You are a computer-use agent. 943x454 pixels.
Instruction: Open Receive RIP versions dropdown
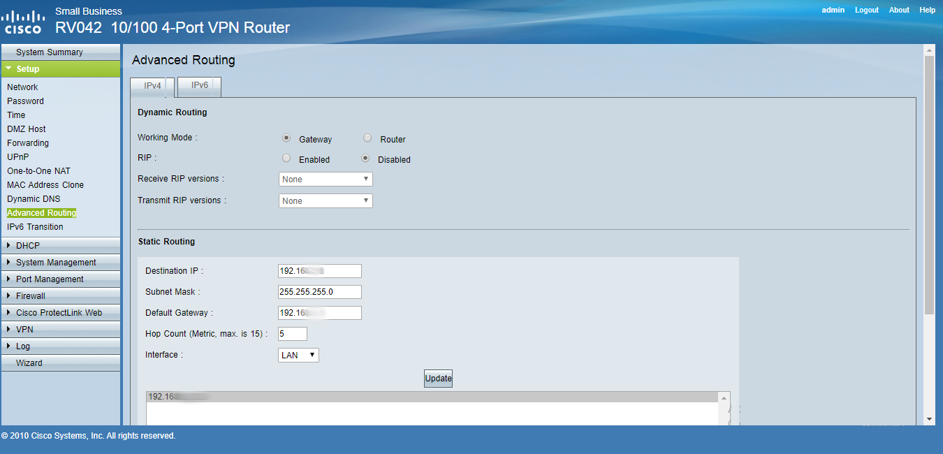coord(326,180)
